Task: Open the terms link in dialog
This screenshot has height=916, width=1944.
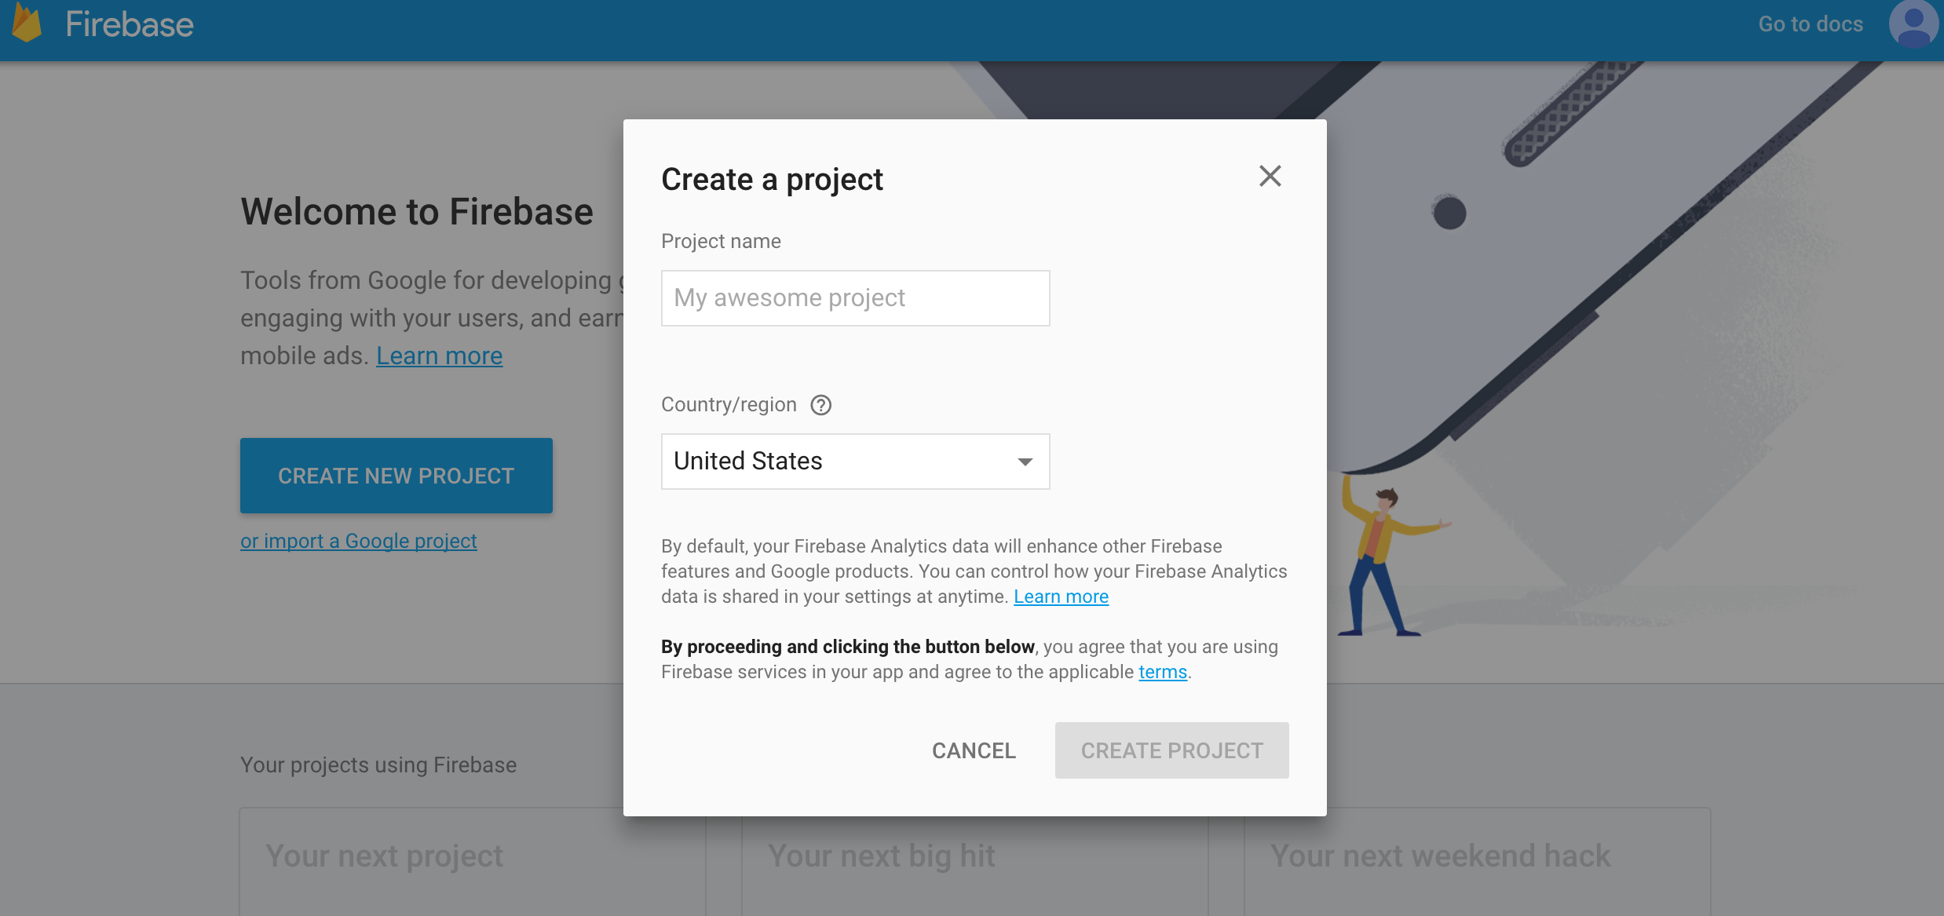Action: click(1162, 672)
